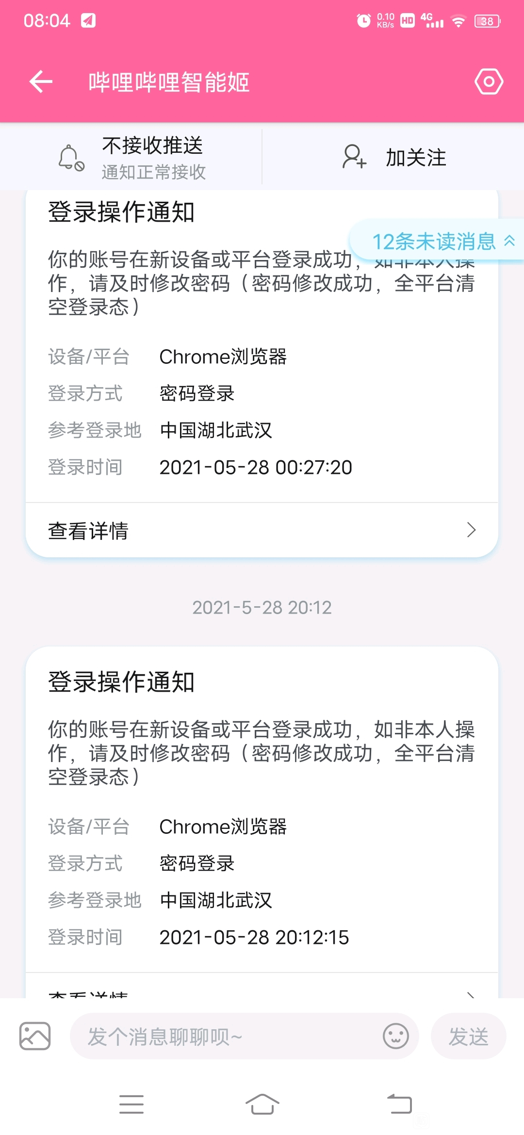Tap the 发送 send button
The width and height of the screenshot is (524, 1135).
click(x=468, y=1036)
